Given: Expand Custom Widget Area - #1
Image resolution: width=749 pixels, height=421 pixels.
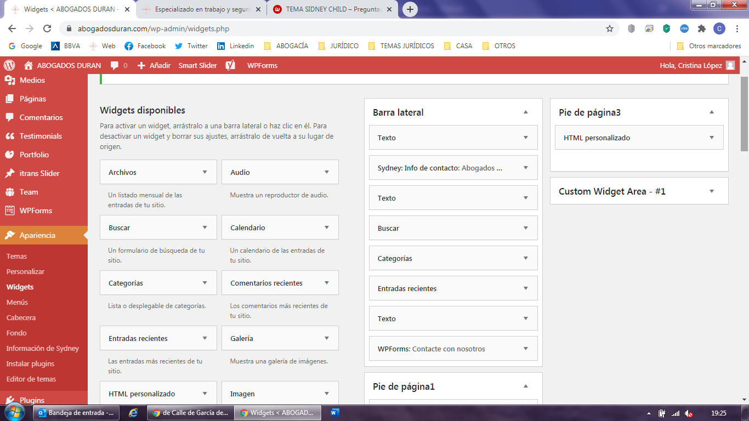Looking at the screenshot, I should (711, 191).
